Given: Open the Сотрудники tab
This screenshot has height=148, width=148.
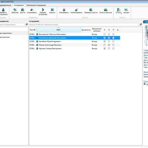Looking at the screenshot, I should pos(19,5).
